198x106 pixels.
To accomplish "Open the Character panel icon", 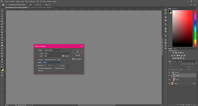I will pos(166,45).
